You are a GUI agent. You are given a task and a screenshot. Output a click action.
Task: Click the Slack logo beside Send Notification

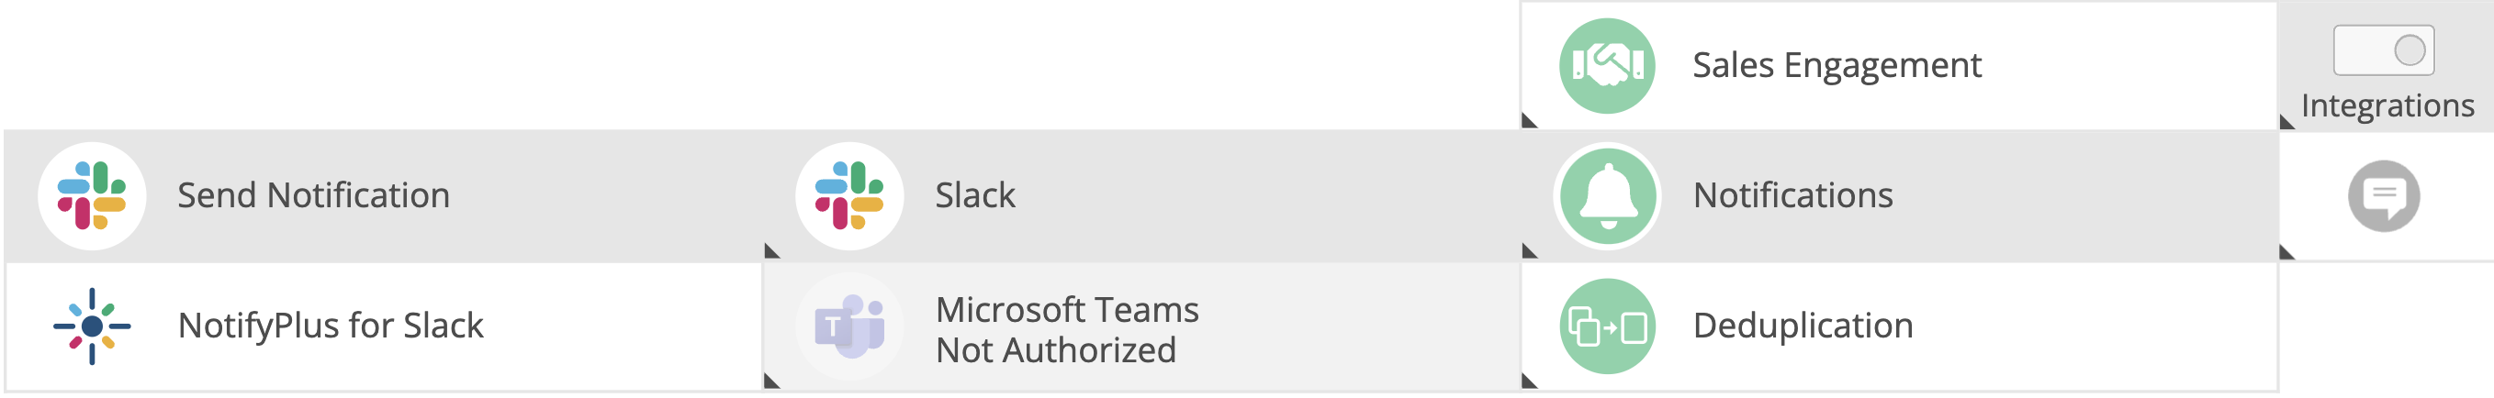92,196
